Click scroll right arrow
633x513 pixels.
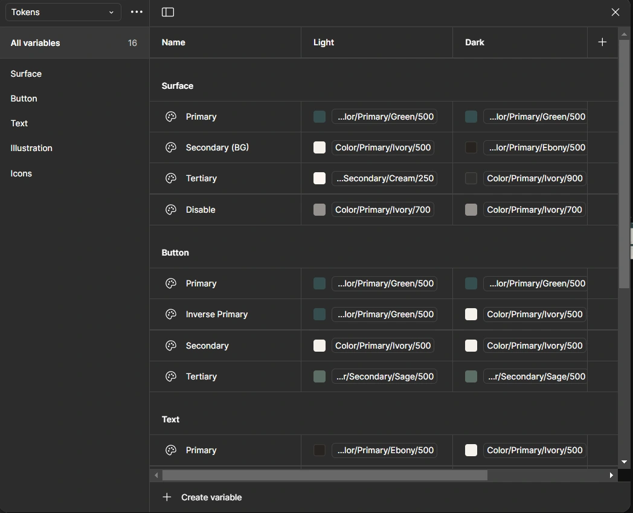pyautogui.click(x=611, y=476)
